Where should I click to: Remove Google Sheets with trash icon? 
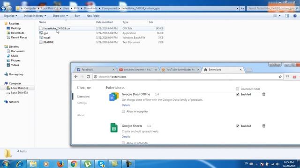pos(264,126)
